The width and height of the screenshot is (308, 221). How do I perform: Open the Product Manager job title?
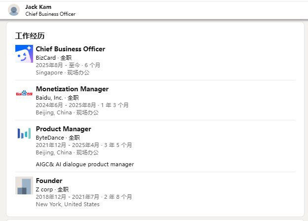click(x=64, y=129)
